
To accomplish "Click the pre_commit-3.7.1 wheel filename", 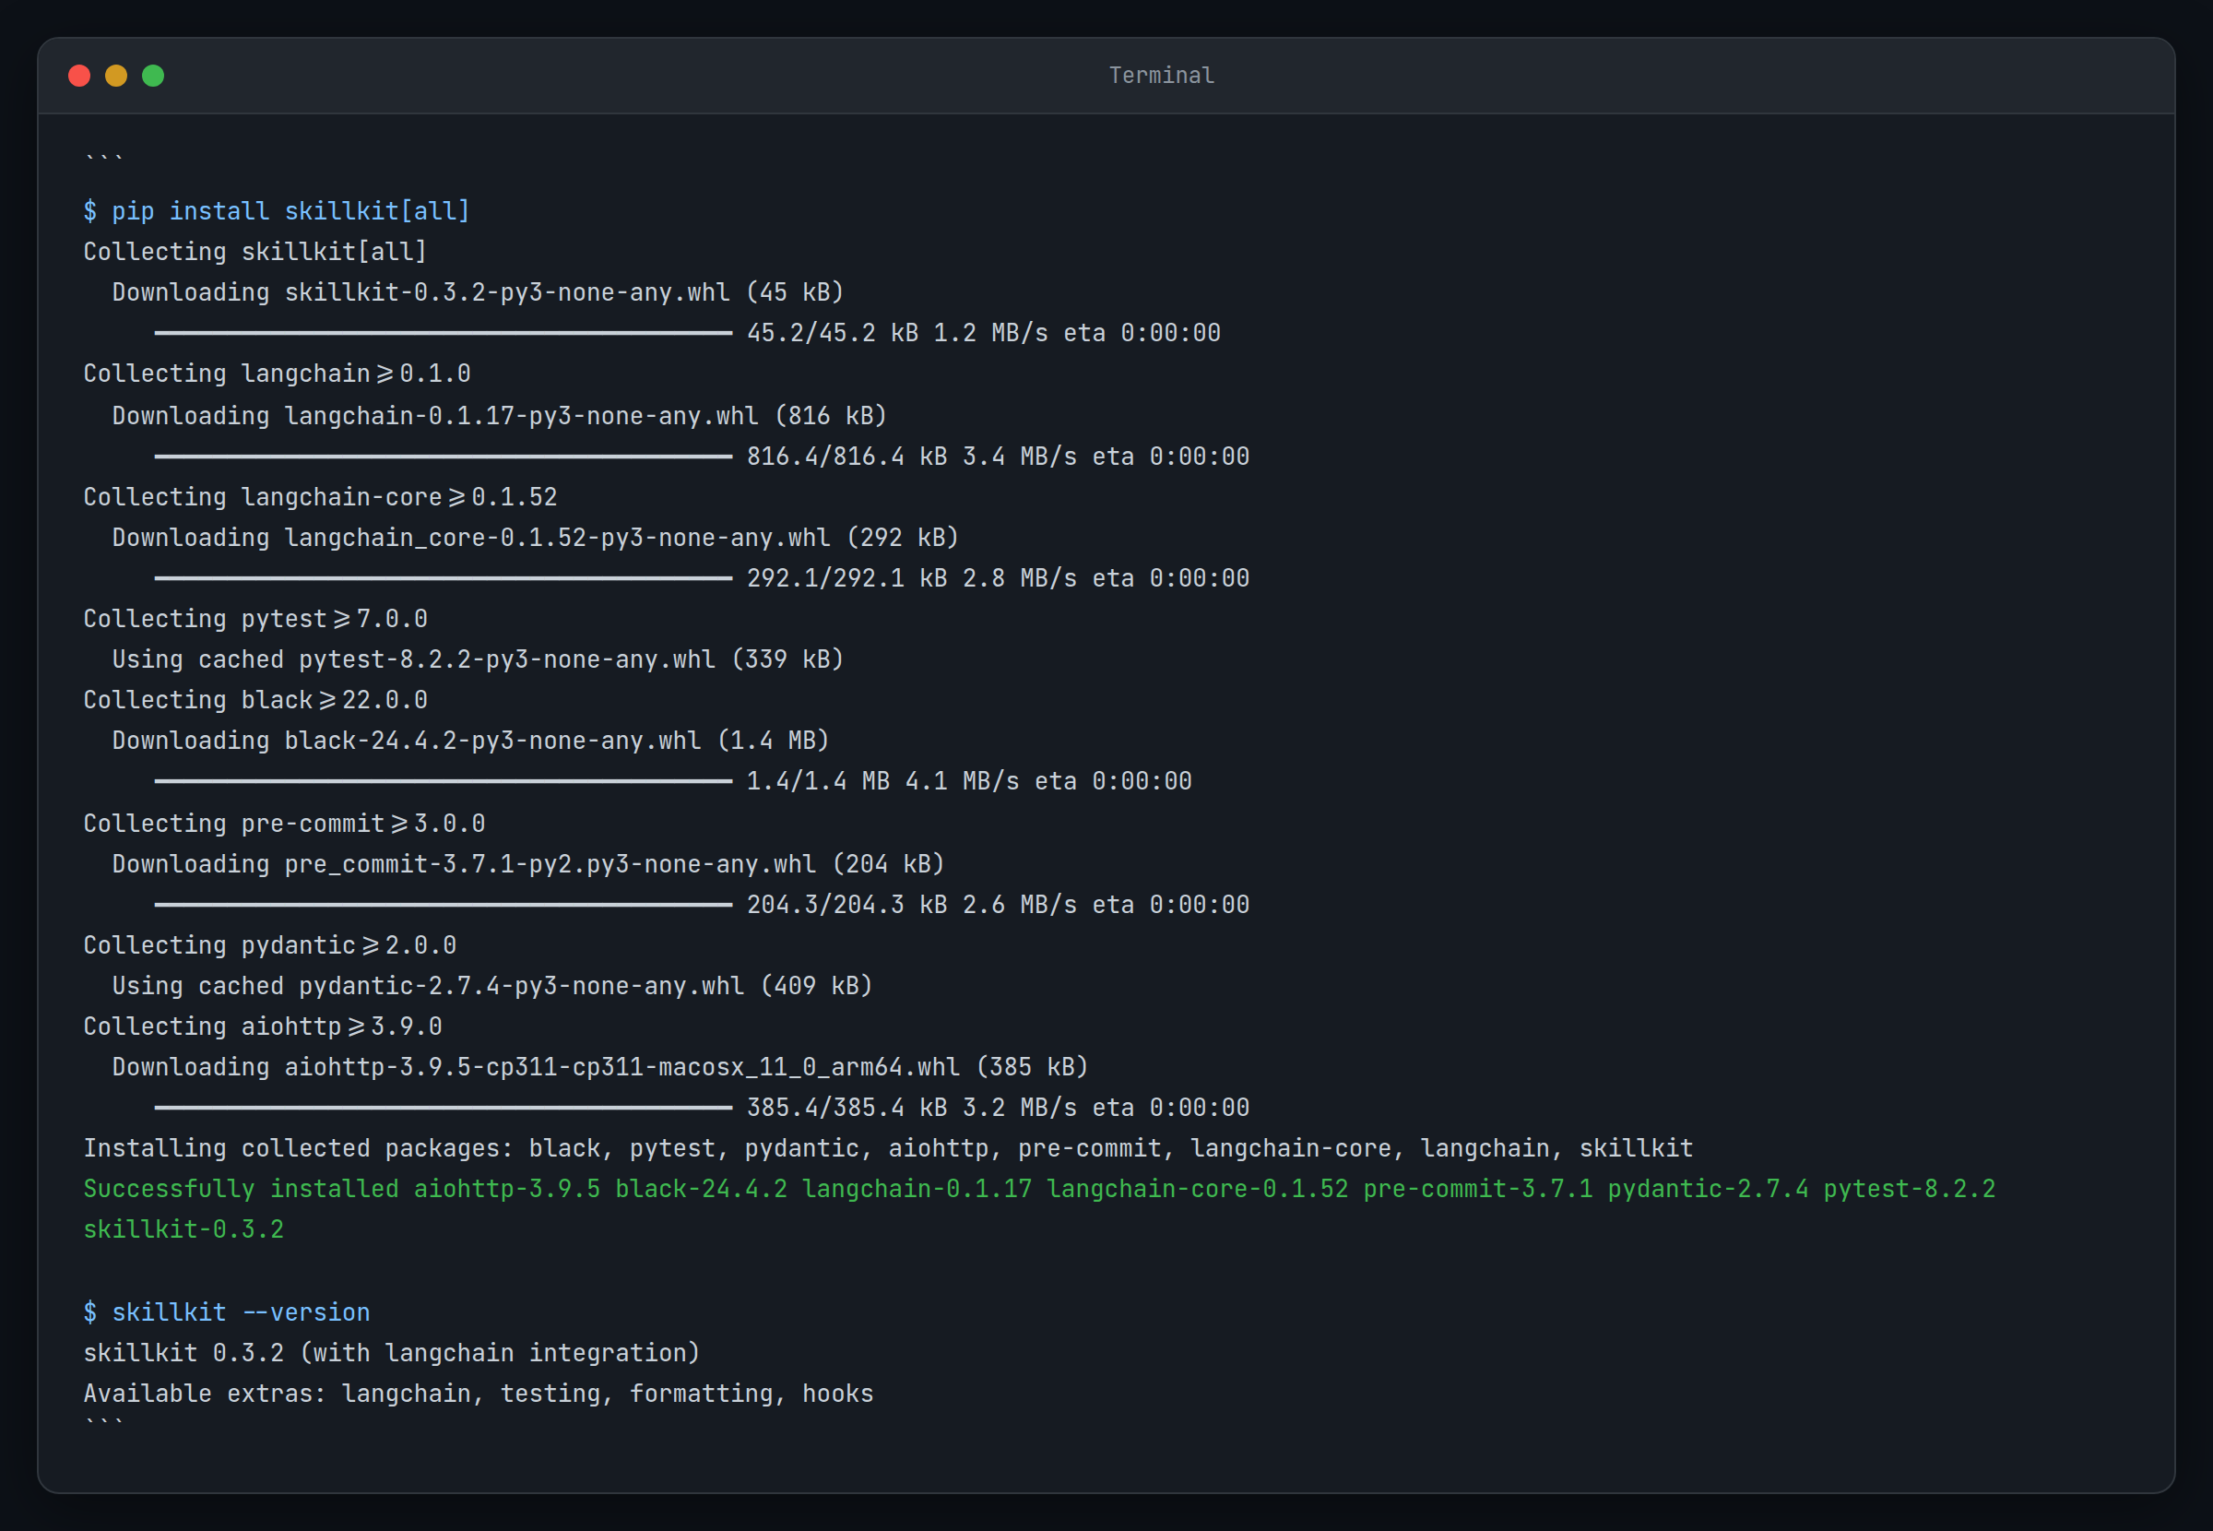I will point(547,863).
